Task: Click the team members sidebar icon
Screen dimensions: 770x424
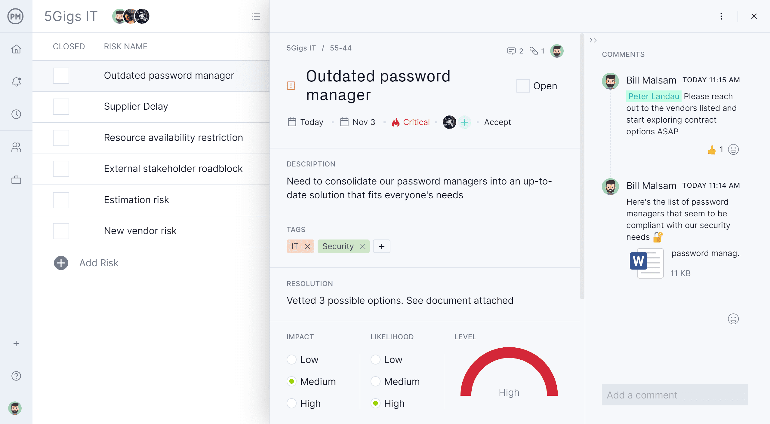Action: tap(16, 147)
